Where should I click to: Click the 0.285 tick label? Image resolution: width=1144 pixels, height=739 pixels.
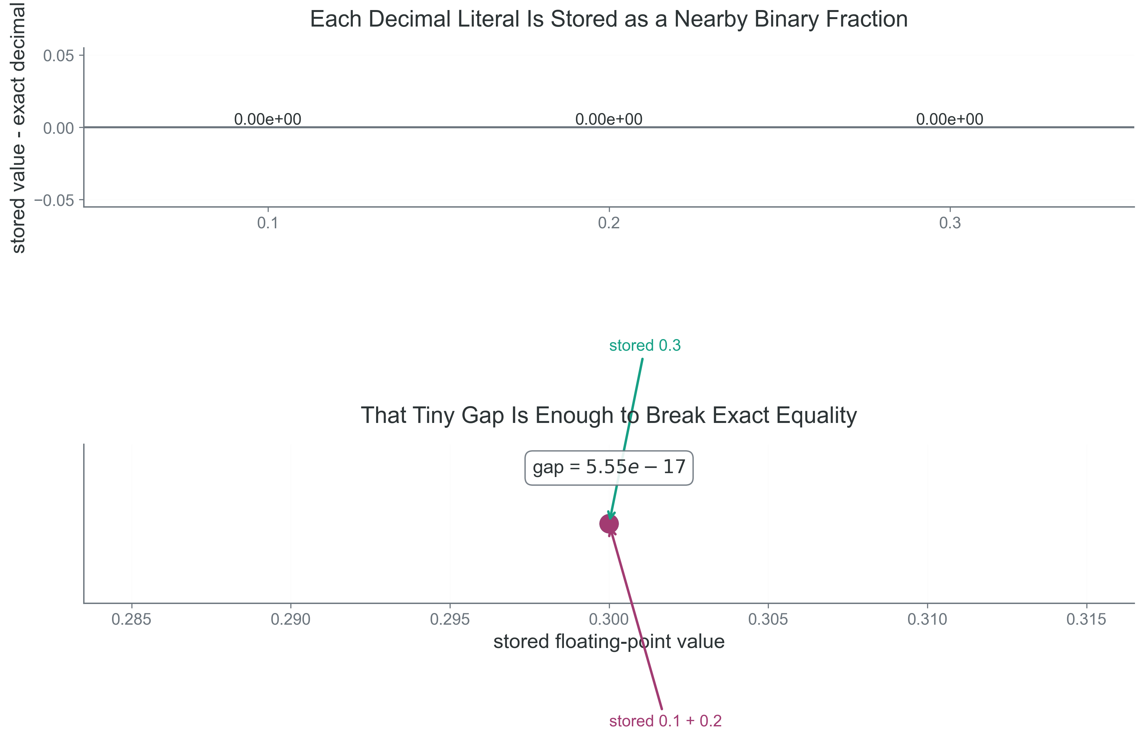131,620
